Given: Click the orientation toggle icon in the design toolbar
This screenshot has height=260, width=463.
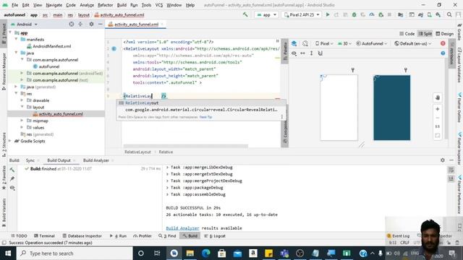Looking at the screenshot, I should [305, 43].
